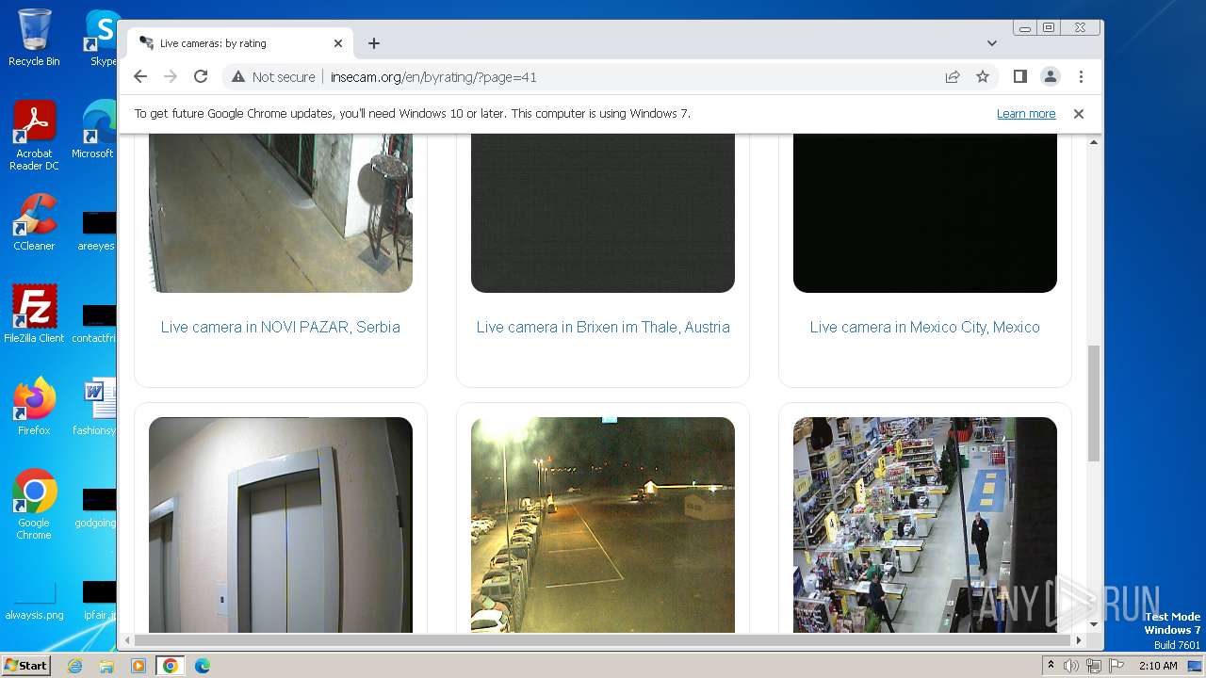Click the 2:10 AM taskbar clock
Image resolution: width=1206 pixels, height=678 pixels.
(1158, 666)
